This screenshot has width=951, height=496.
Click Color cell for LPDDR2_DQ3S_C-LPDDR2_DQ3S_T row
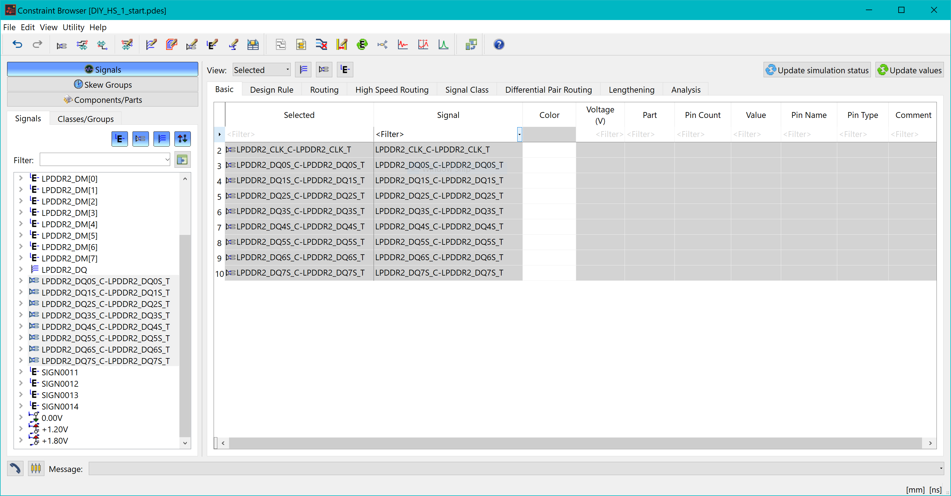(549, 211)
